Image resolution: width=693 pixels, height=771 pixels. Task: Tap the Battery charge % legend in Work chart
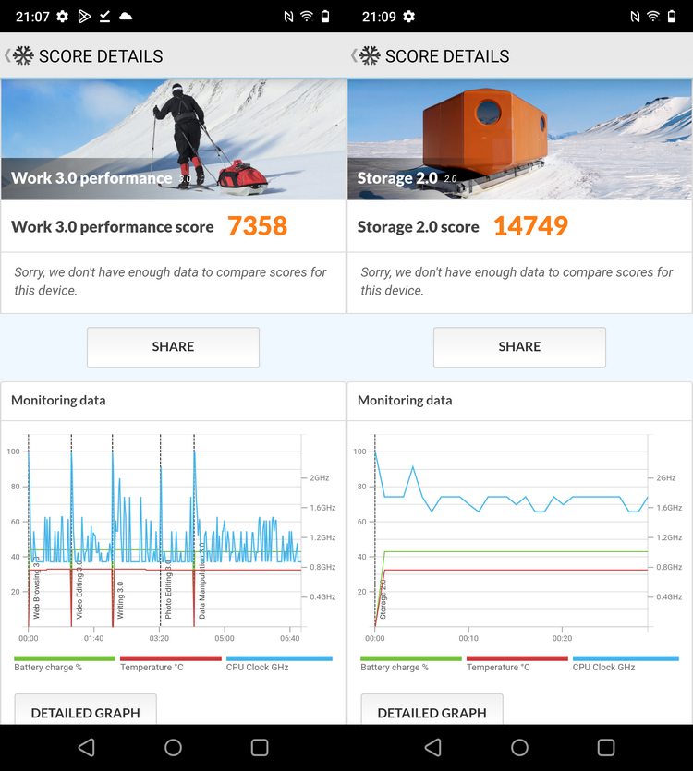[64, 663]
